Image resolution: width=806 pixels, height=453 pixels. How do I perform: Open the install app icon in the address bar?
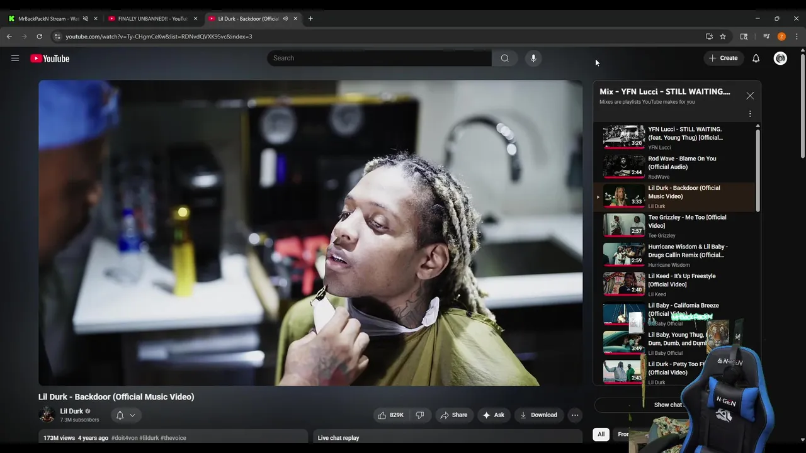(x=709, y=36)
